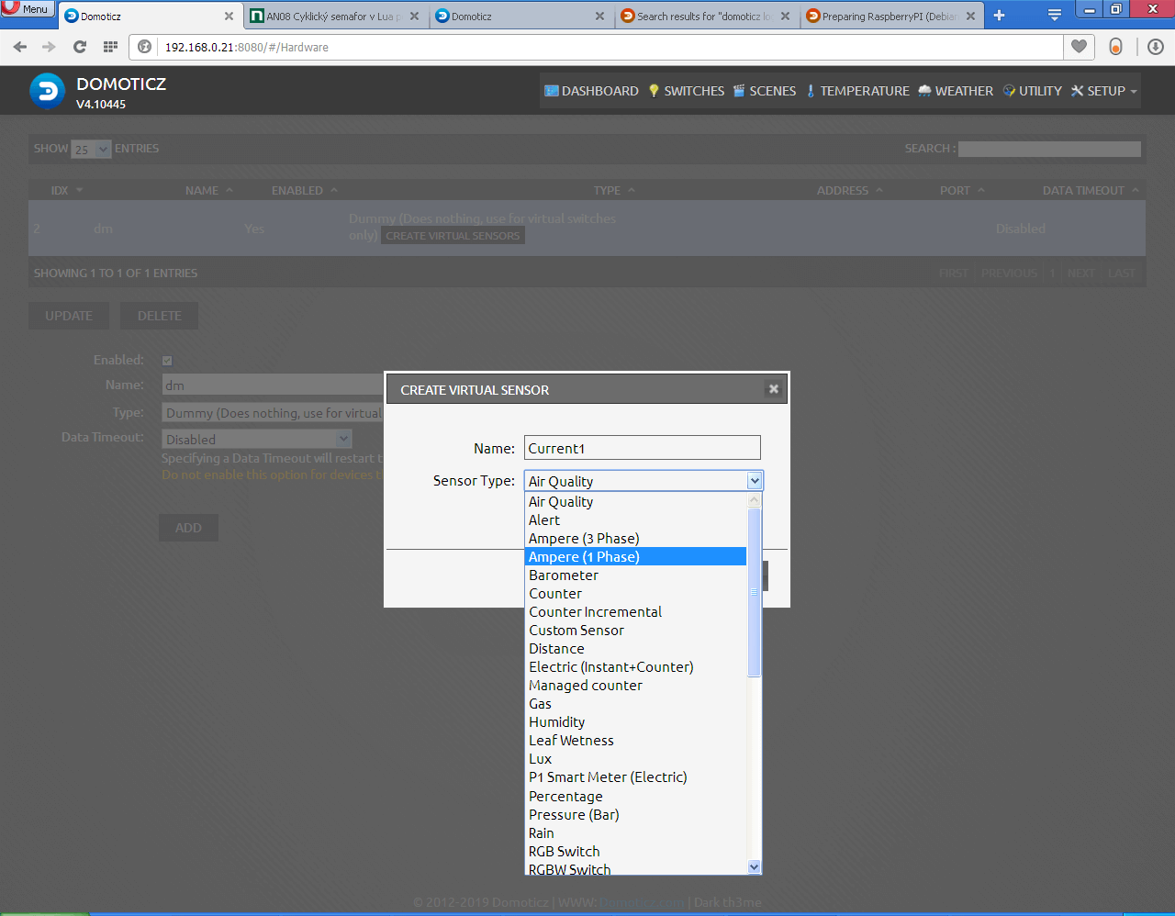
Task: Select Alert sensor type
Action: tap(635, 520)
